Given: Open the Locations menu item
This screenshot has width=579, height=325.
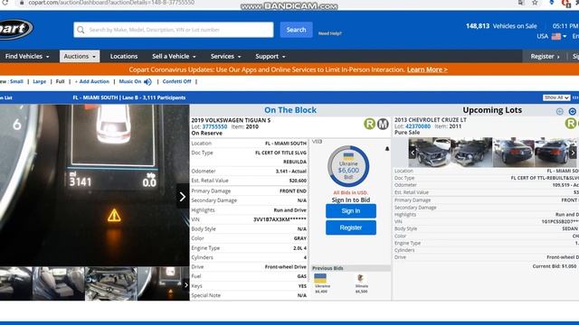Looking at the screenshot, I should 124,56.
